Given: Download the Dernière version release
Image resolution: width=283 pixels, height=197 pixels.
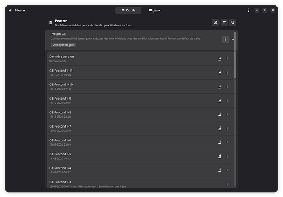Looking at the screenshot, I should 220,59.
